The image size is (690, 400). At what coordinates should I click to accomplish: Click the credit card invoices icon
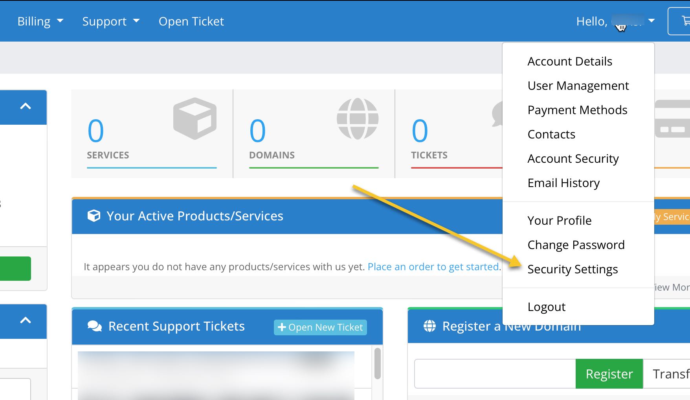672,119
